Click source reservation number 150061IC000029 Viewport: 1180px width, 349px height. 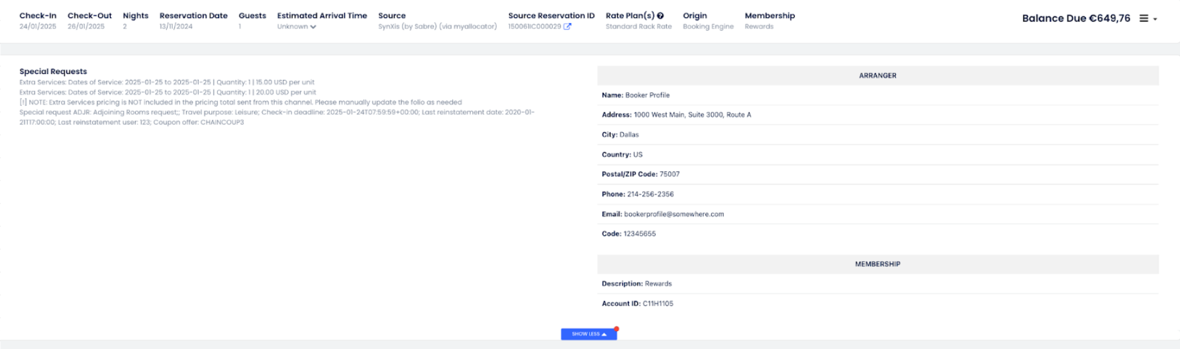534,26
